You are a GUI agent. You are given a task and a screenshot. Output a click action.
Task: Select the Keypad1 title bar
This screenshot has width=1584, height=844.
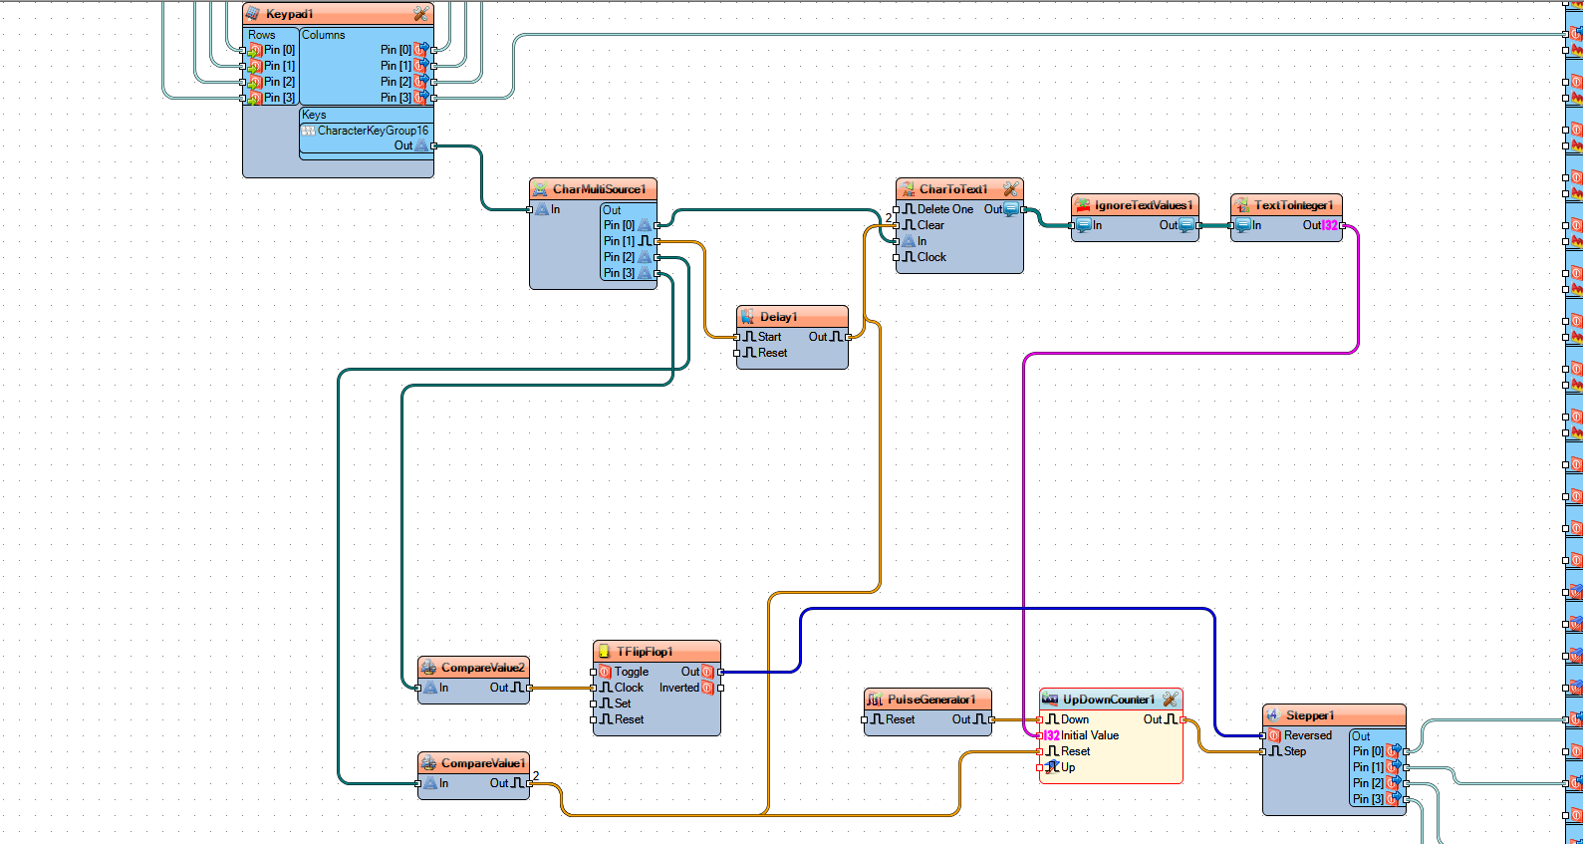[338, 14]
